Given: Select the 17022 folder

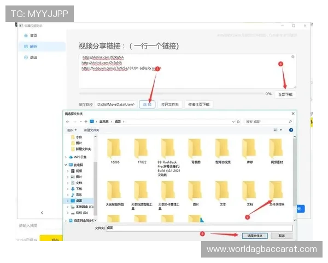Looking at the screenshot, I should (x=142, y=151).
